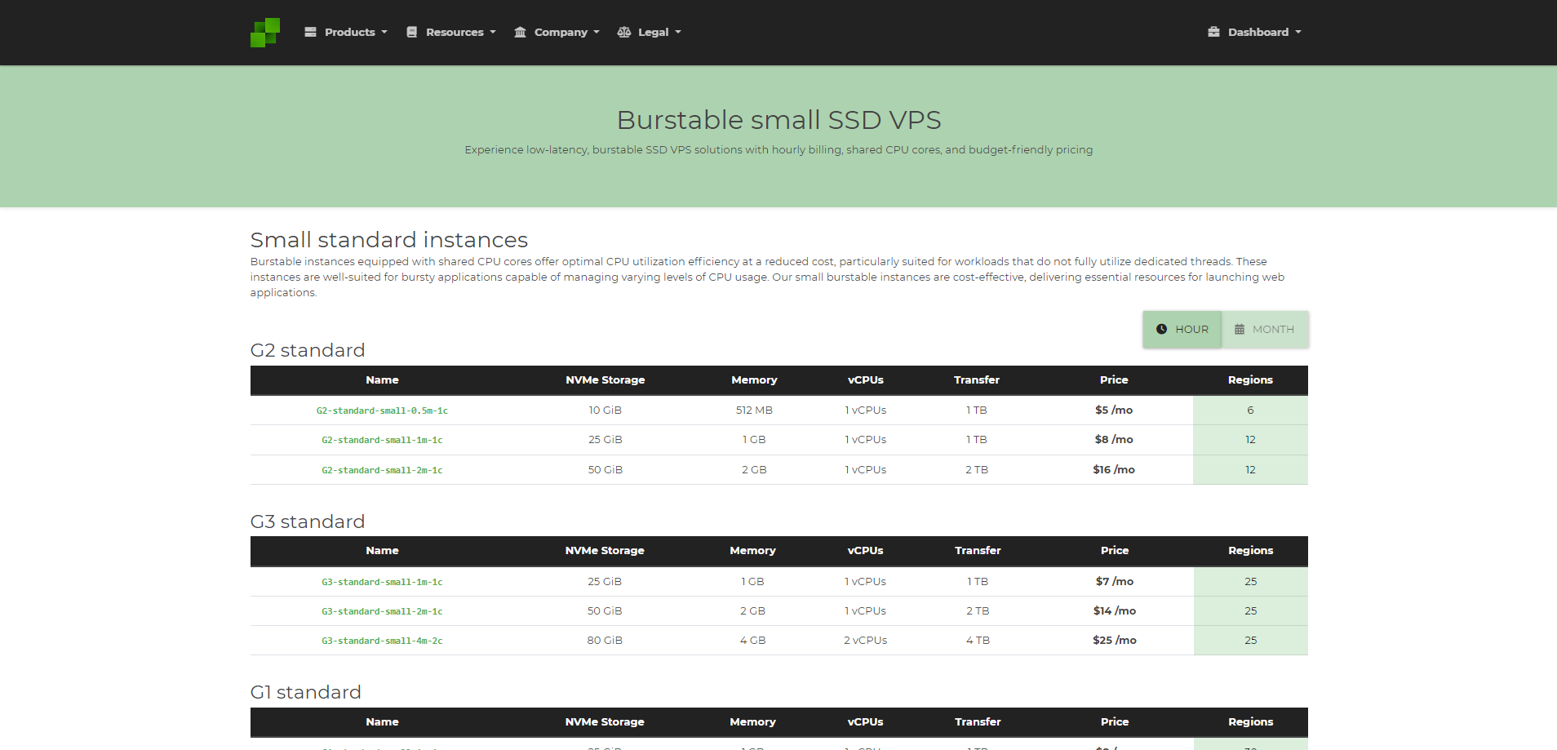
Task: Open the Company menu
Action: 557,32
